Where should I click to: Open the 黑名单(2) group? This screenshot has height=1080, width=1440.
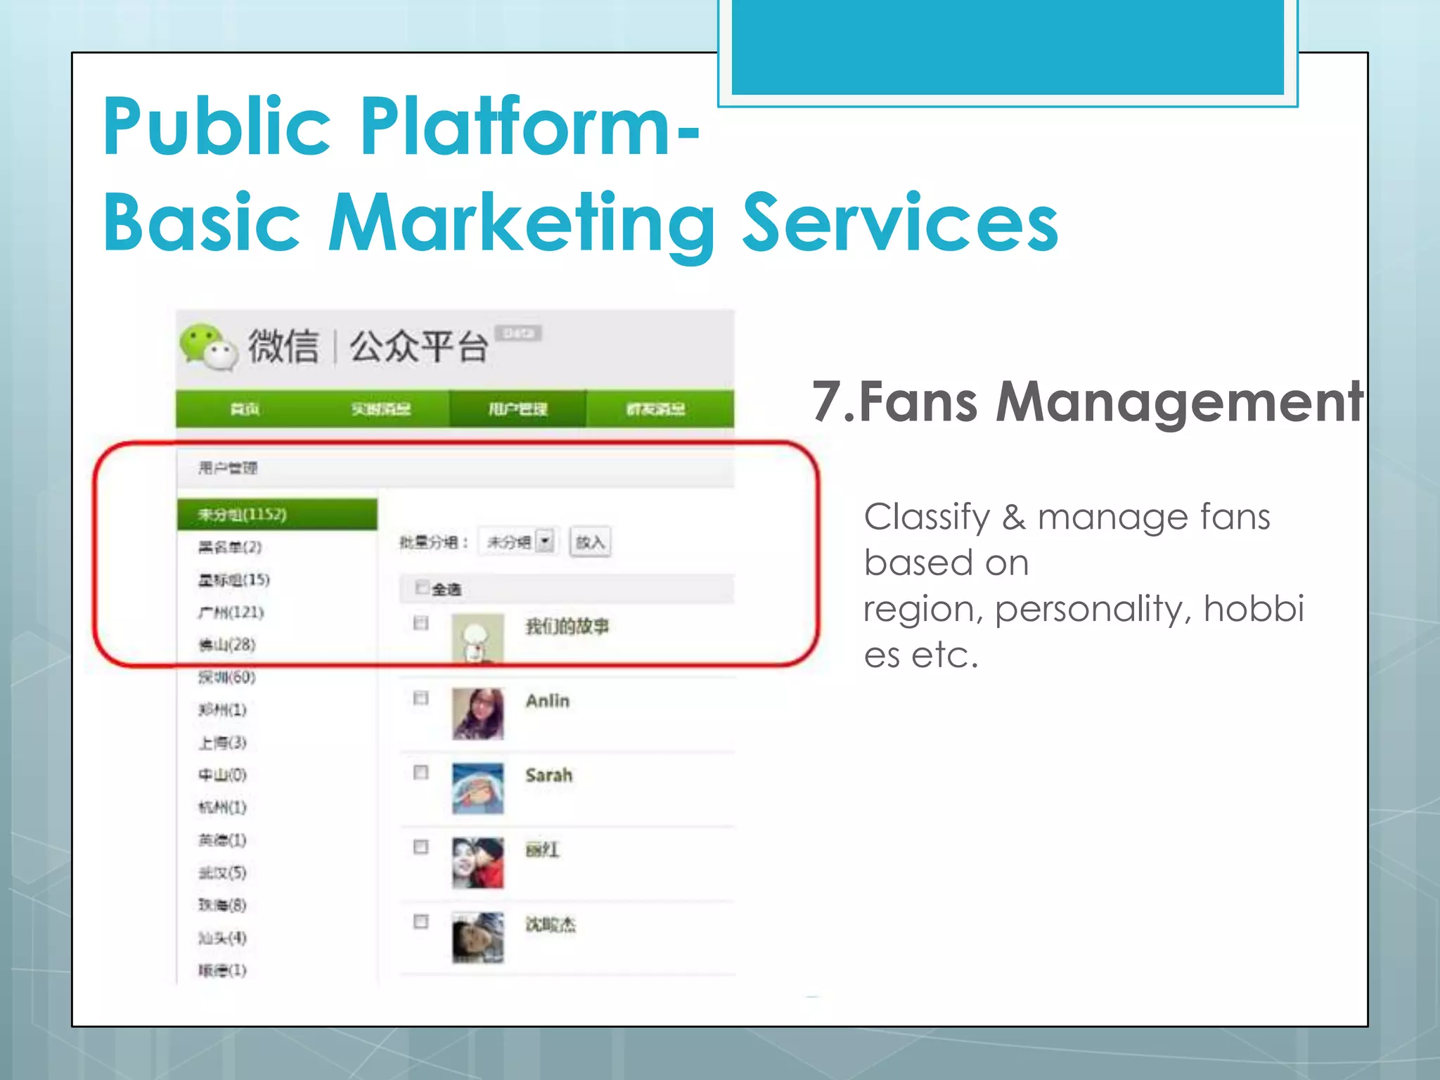pyautogui.click(x=230, y=547)
